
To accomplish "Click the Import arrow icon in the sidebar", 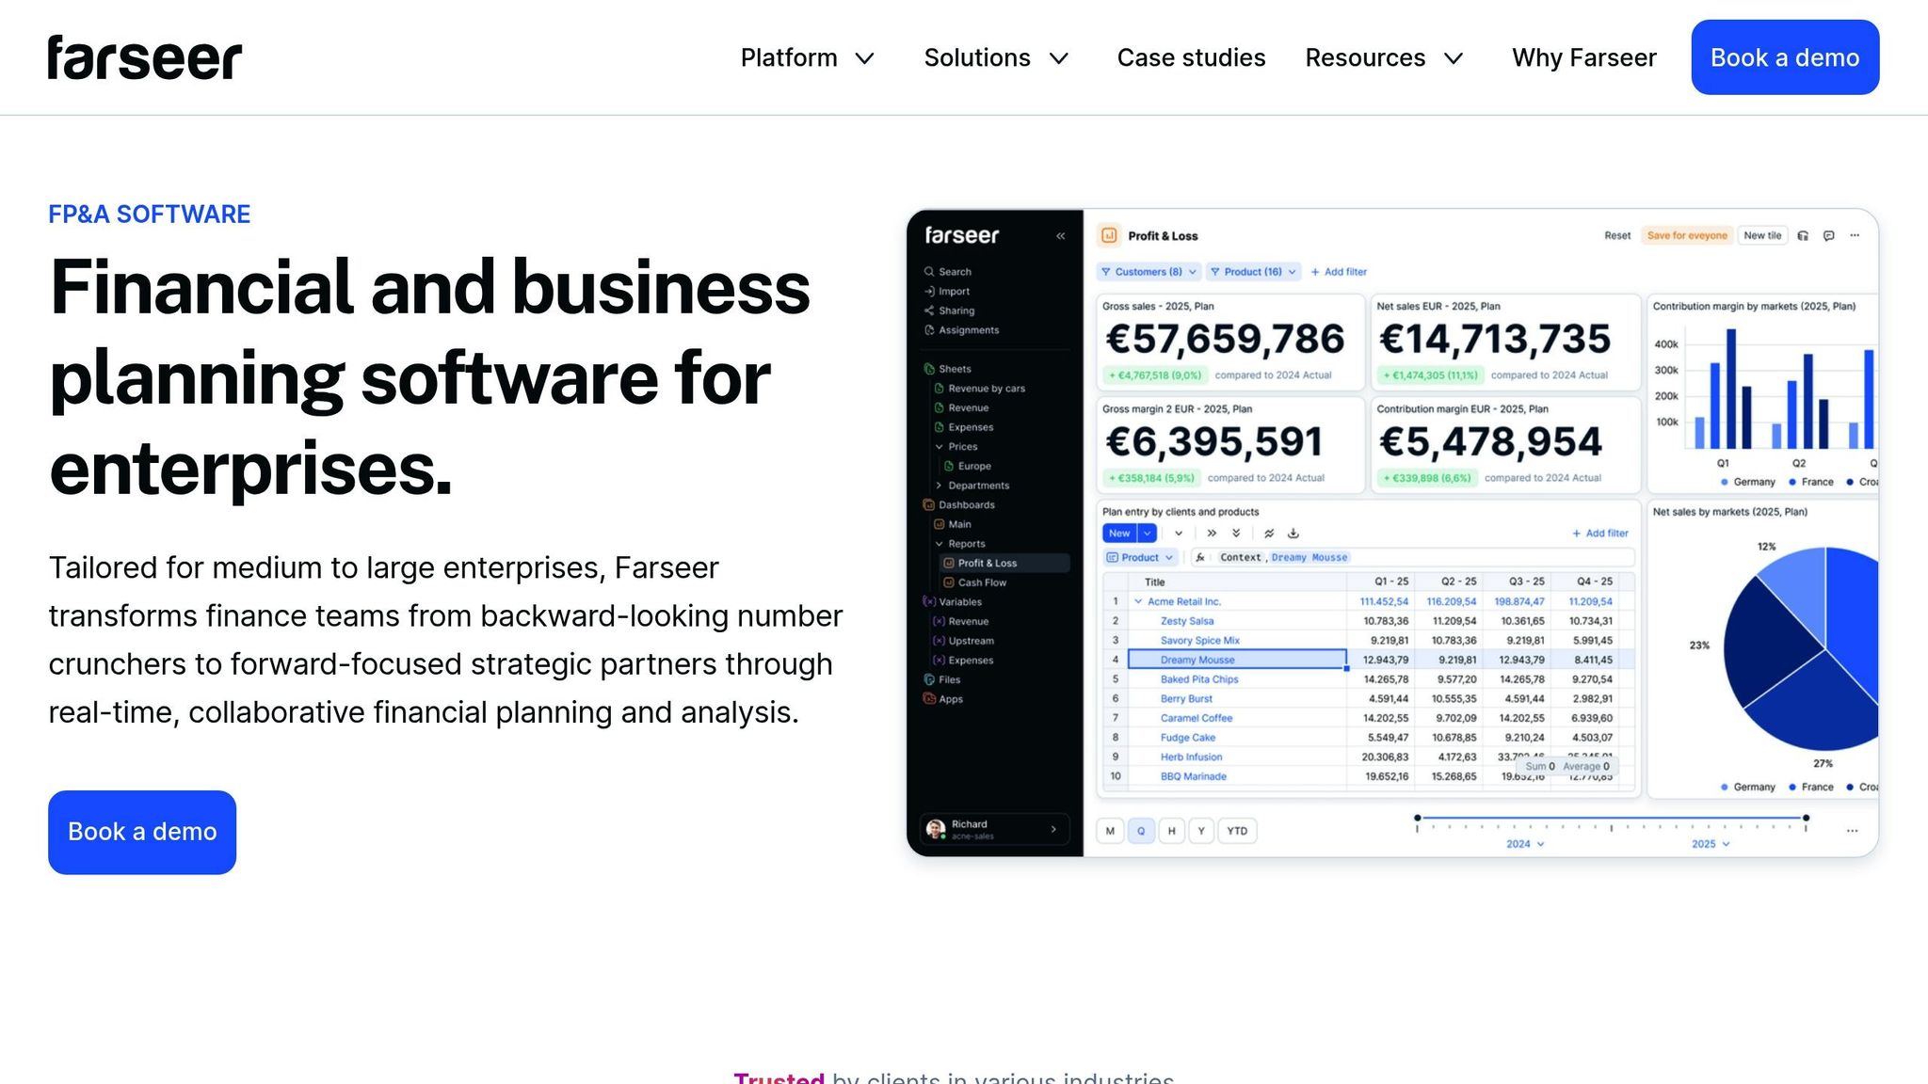I will pos(929,291).
